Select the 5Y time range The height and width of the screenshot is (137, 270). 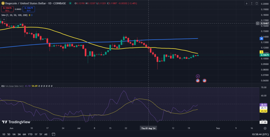pyautogui.click(x=41, y=134)
